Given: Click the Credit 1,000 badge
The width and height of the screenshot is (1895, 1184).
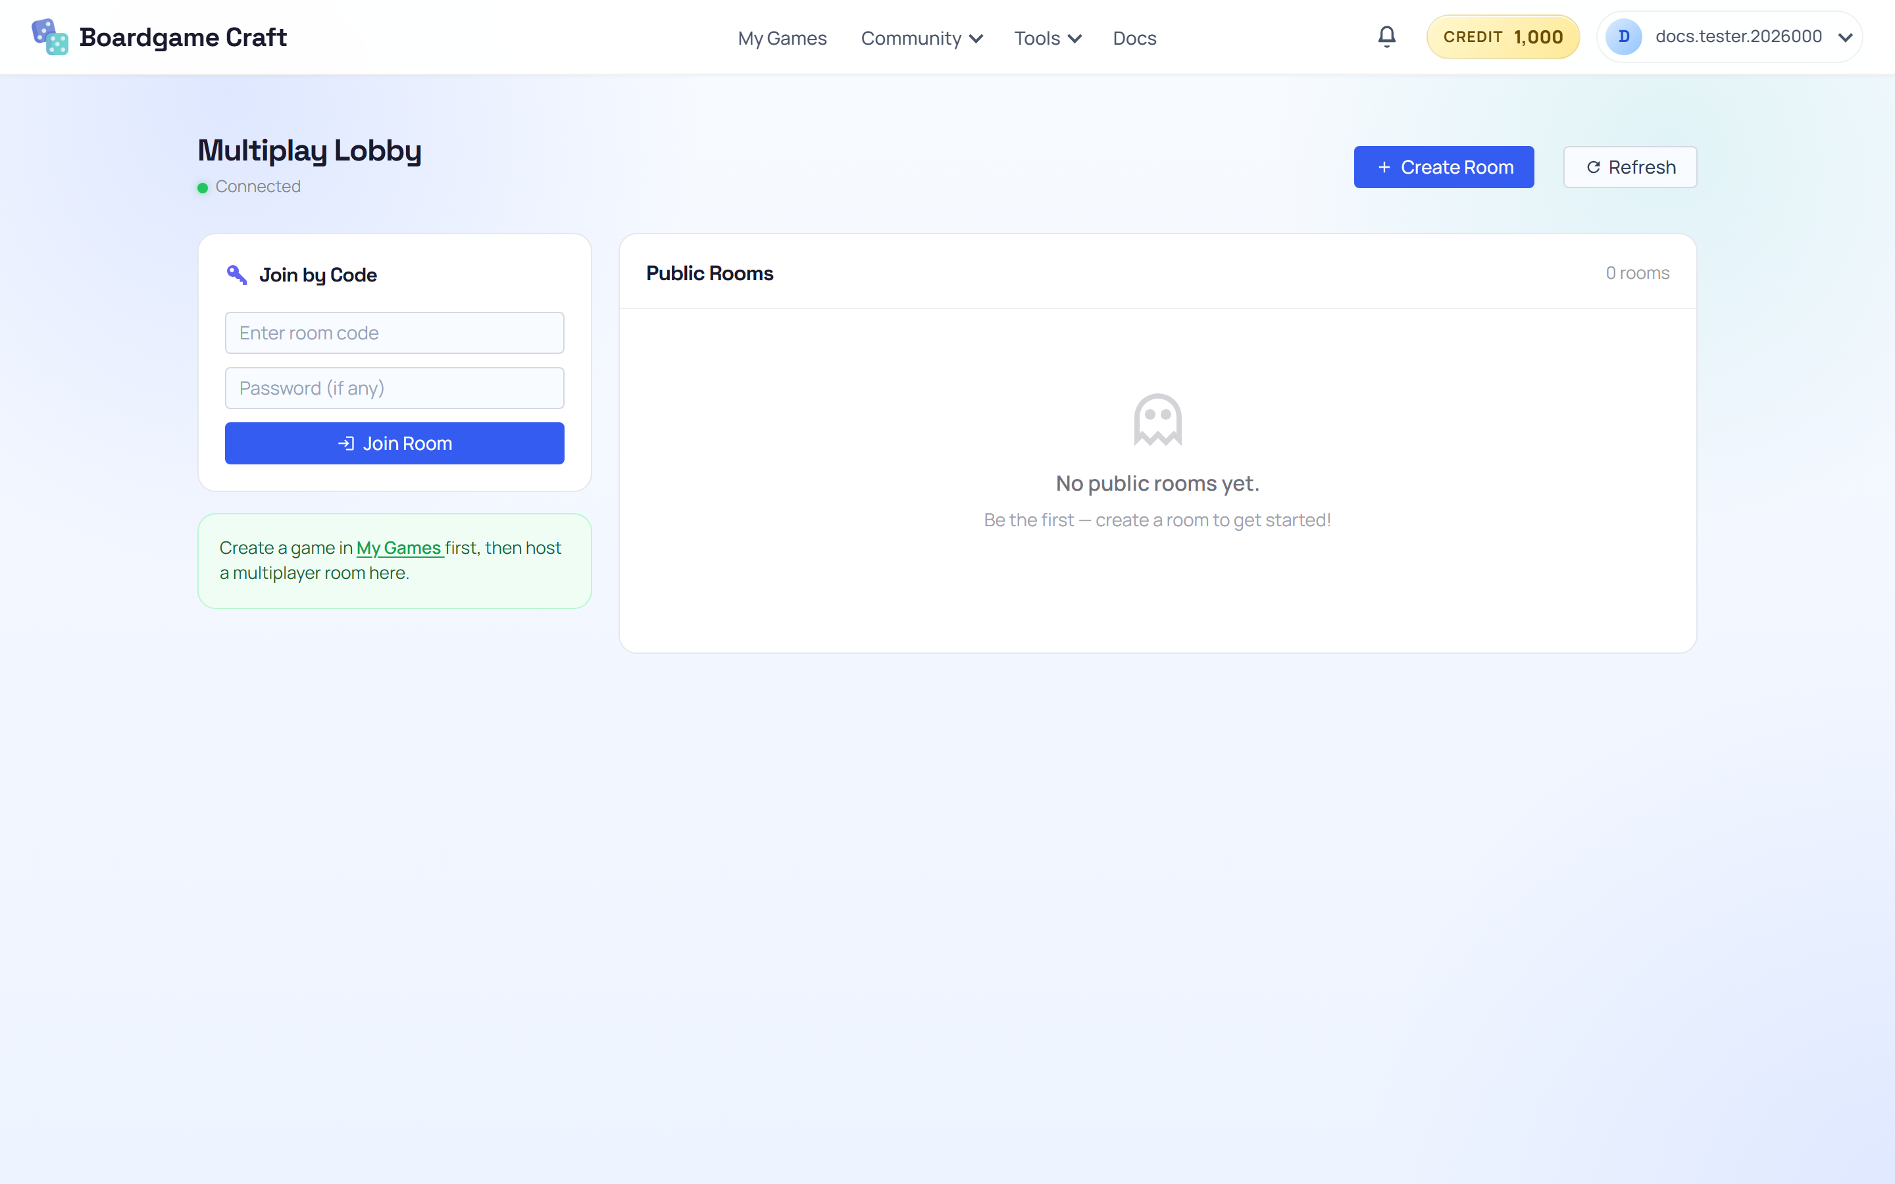Looking at the screenshot, I should pos(1502,37).
